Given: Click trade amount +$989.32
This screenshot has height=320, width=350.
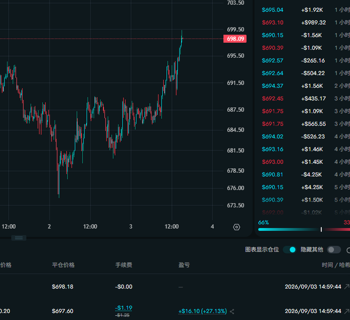Looking at the screenshot, I should click(313, 23).
